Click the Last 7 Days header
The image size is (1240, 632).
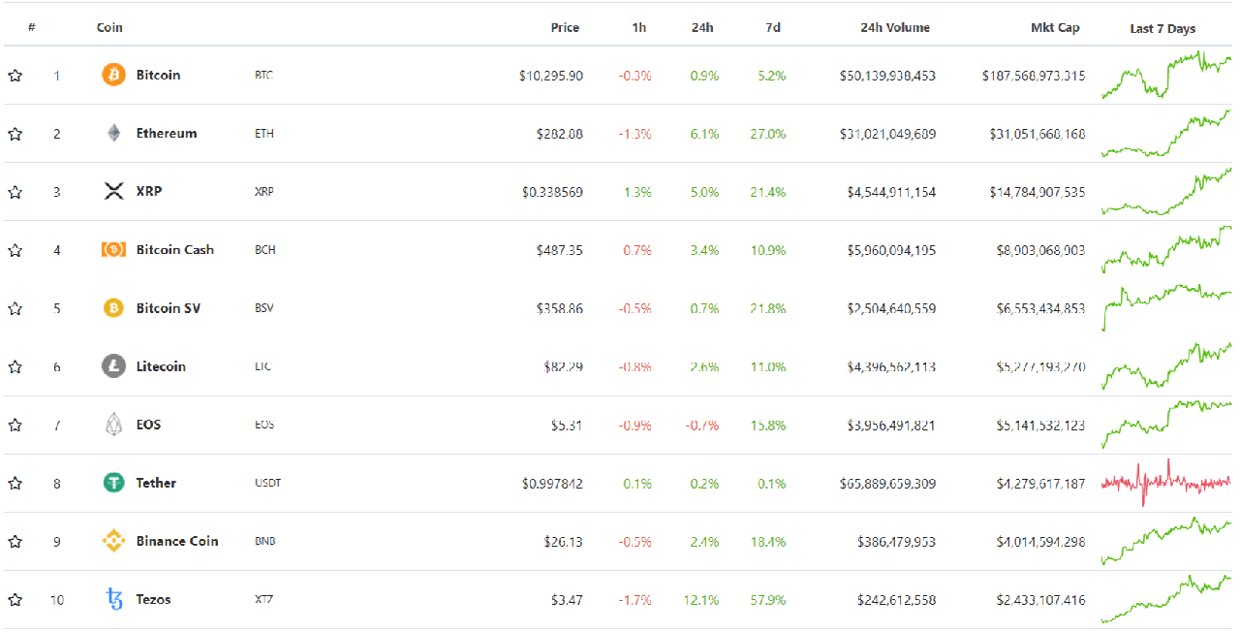click(x=1162, y=28)
